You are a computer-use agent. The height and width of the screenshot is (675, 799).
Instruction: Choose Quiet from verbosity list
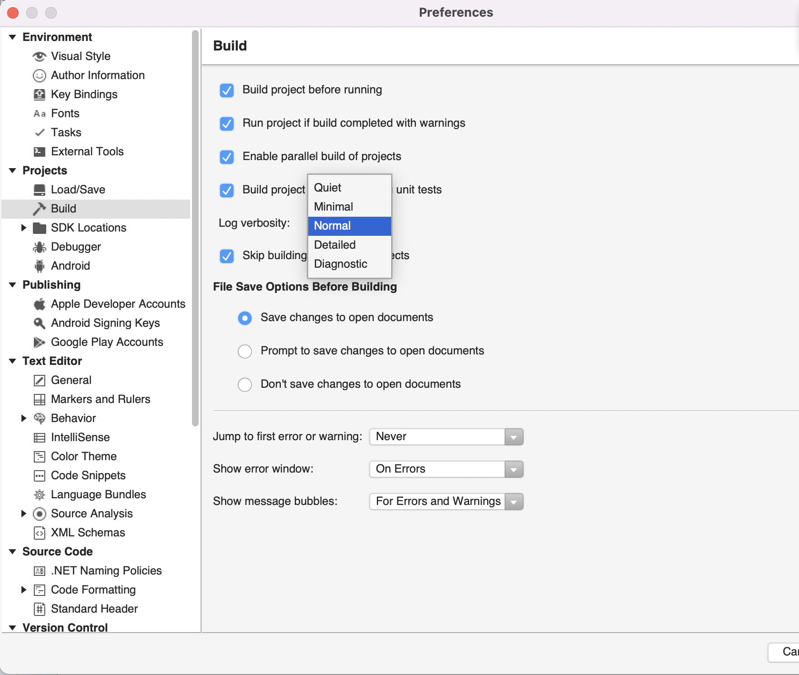tap(327, 187)
